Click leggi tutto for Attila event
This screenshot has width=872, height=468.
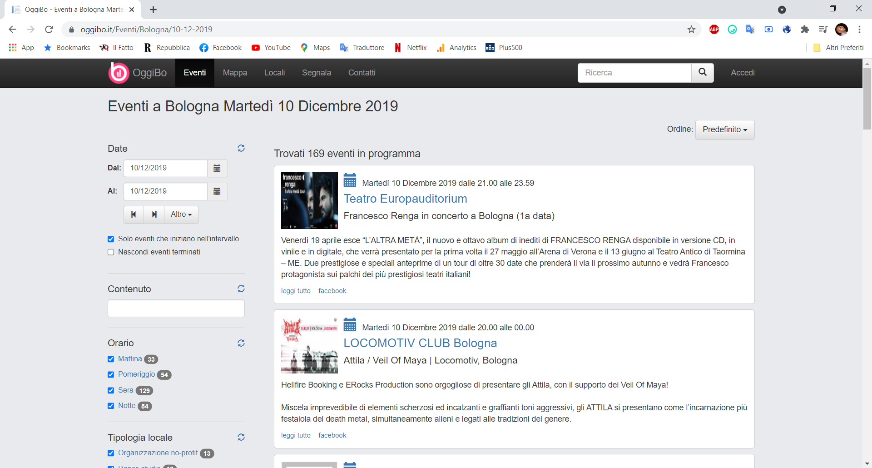tap(296, 435)
